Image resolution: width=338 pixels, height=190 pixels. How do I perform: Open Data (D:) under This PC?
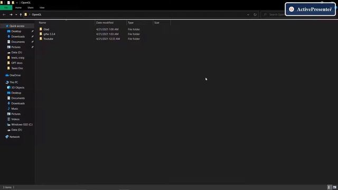coord(16,130)
